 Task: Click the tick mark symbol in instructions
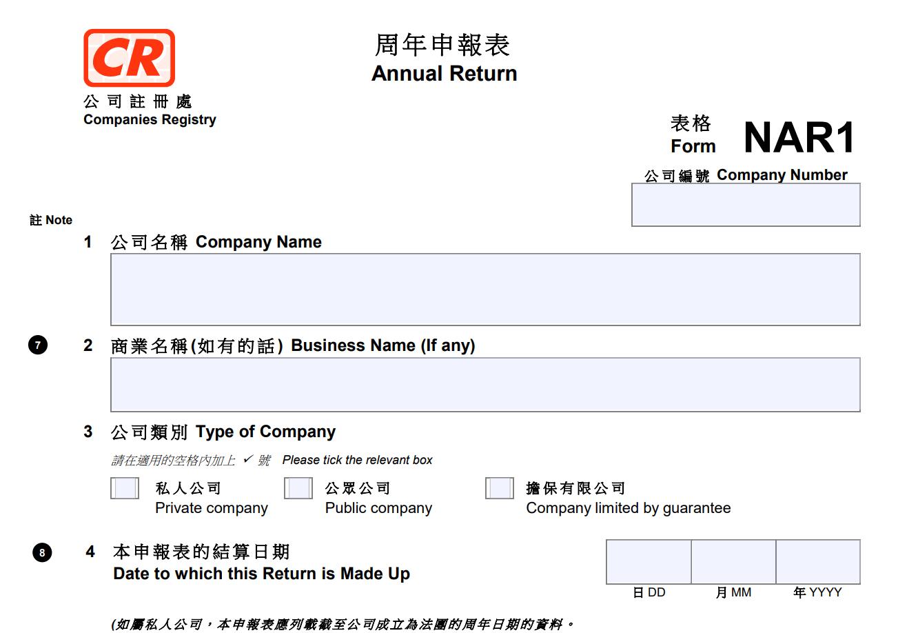(247, 459)
